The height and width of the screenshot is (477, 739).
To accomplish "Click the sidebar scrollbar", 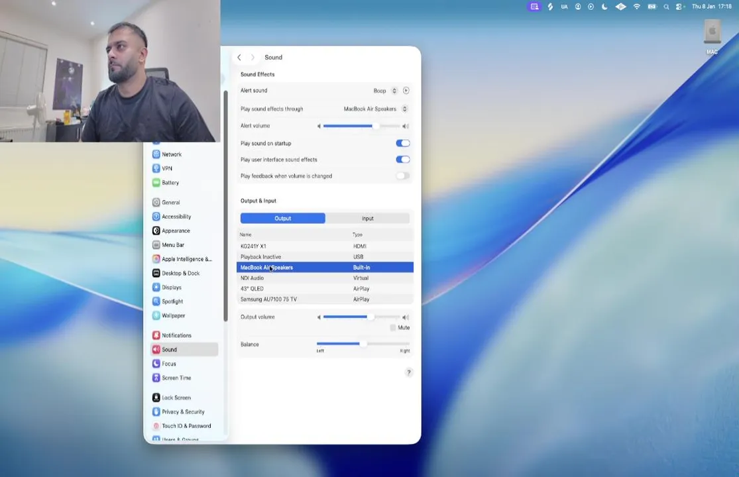I will coord(225,206).
